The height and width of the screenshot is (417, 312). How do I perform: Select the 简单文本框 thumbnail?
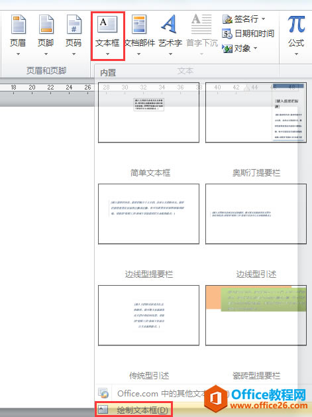[148, 113]
